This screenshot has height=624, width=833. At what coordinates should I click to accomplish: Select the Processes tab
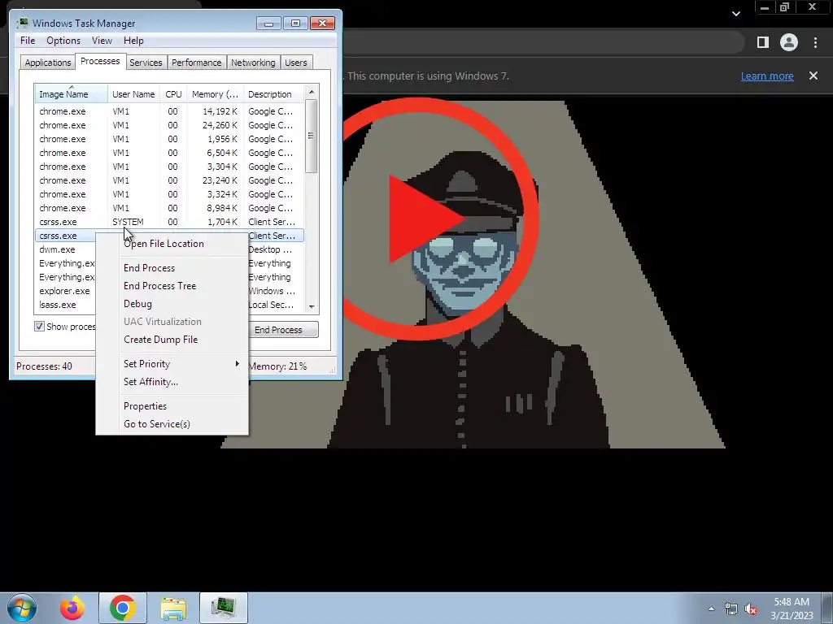click(100, 62)
